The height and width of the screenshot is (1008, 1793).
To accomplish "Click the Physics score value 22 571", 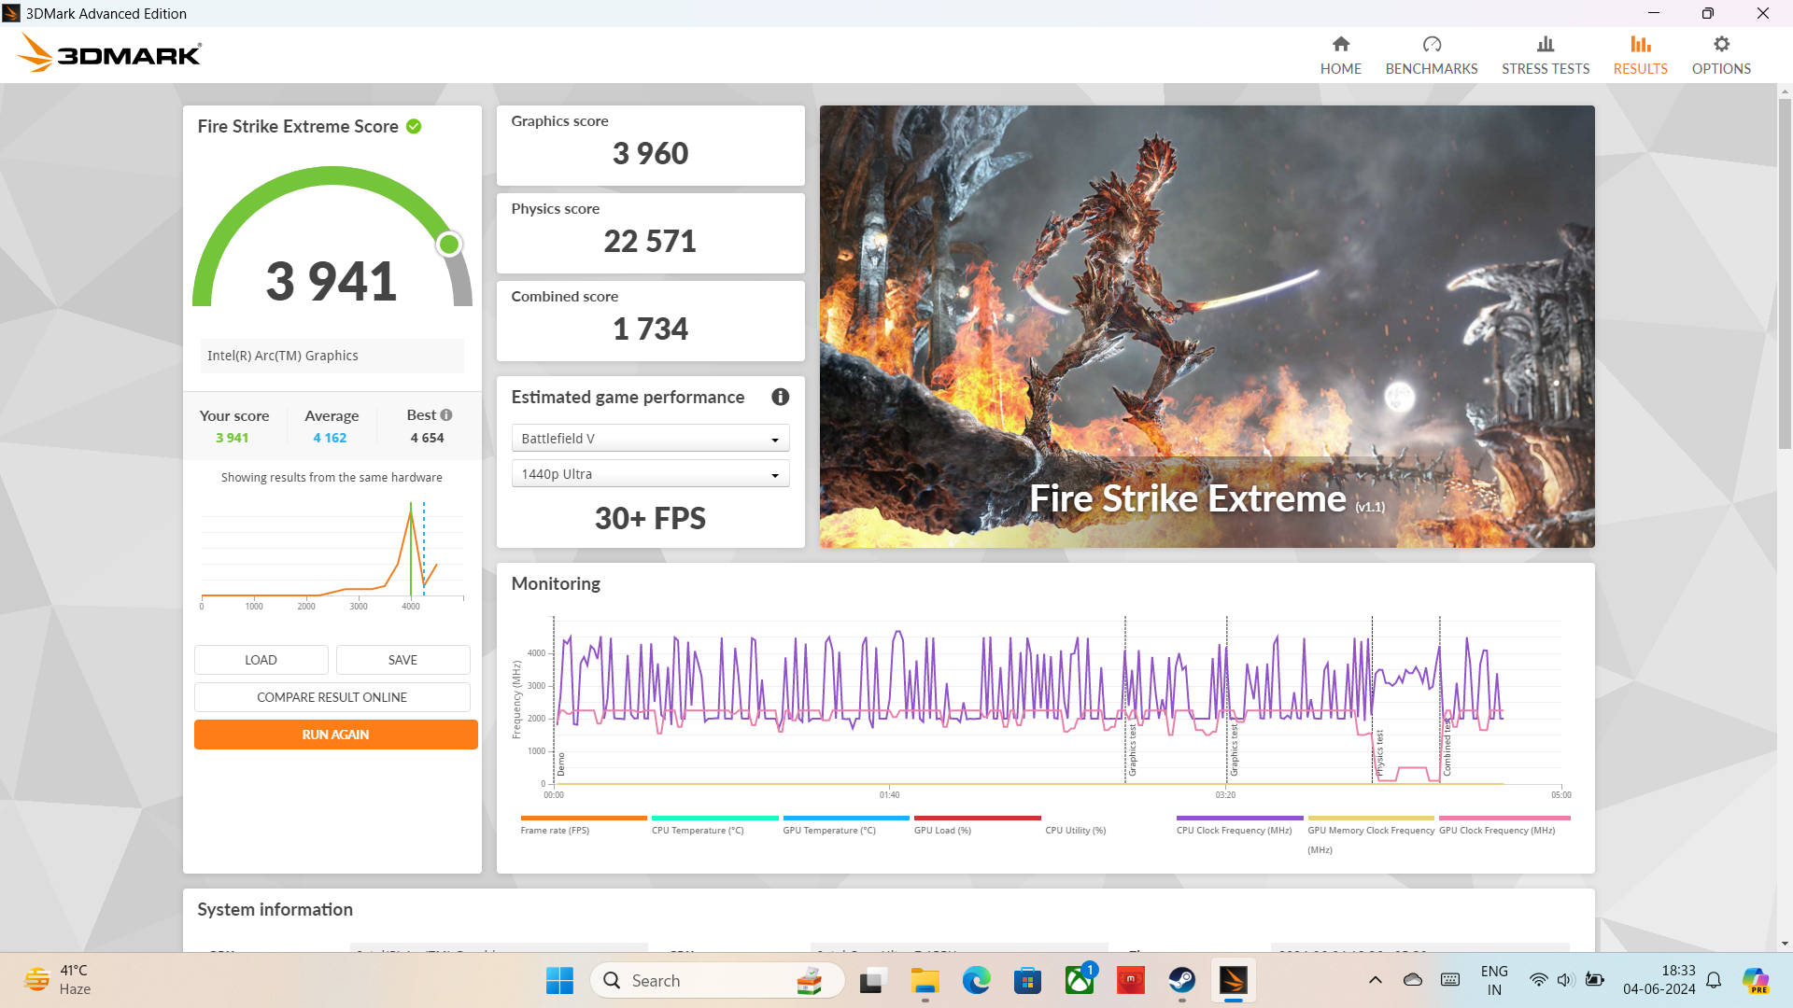I will coord(650,241).
